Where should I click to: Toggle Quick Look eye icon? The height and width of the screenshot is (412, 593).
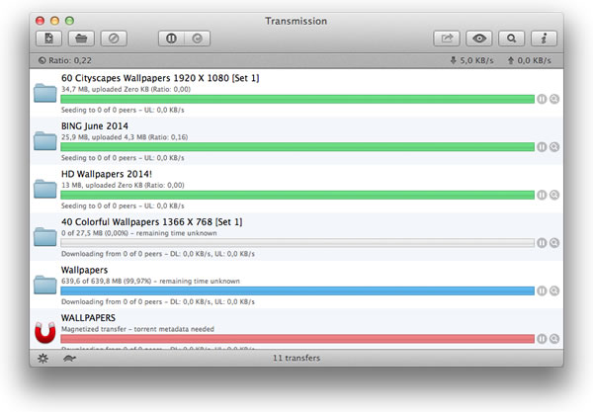click(x=479, y=39)
